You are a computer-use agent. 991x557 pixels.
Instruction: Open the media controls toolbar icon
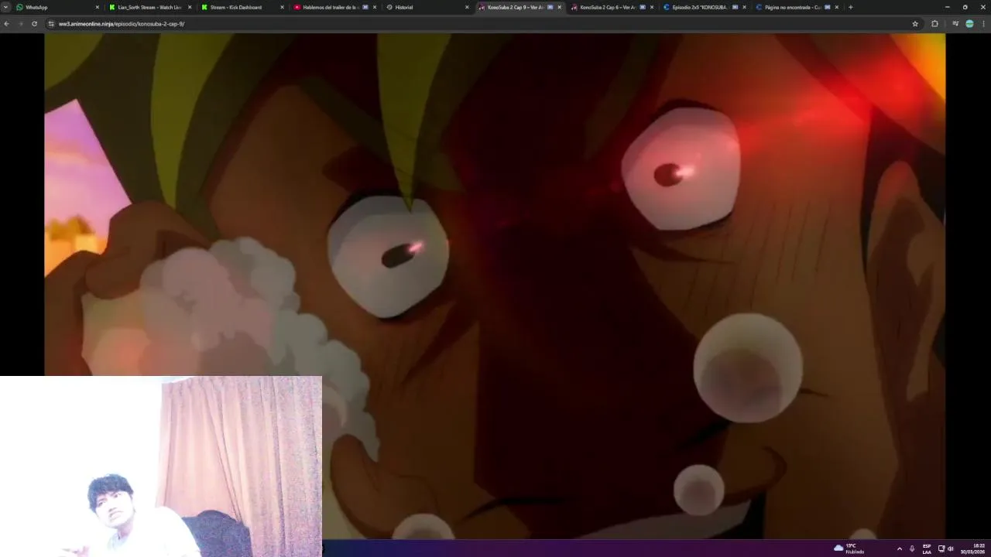point(955,24)
